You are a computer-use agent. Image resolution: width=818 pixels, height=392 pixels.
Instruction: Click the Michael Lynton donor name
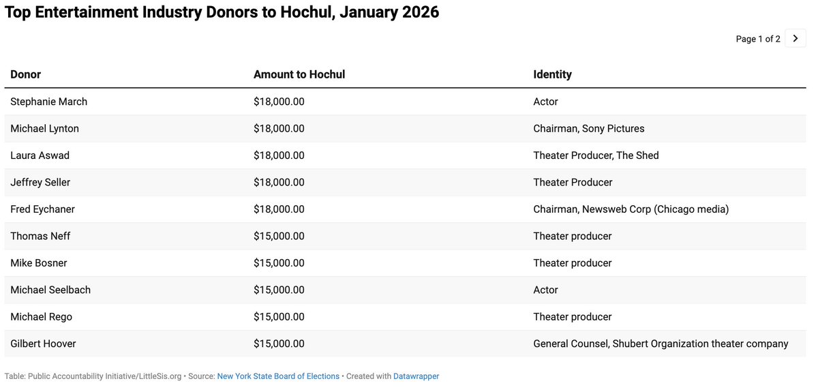[44, 128]
